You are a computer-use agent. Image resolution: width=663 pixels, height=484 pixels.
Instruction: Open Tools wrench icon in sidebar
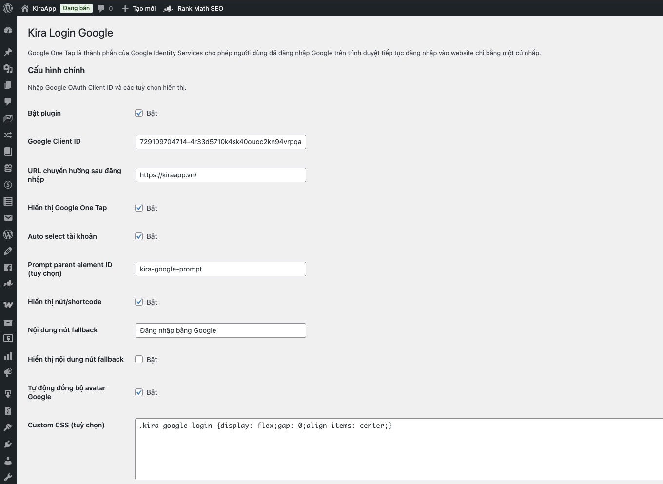point(8,477)
